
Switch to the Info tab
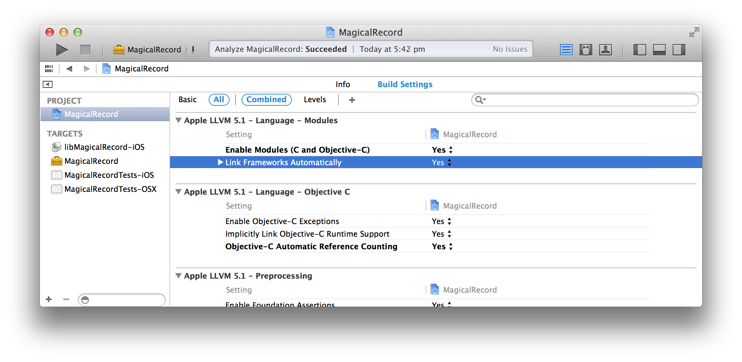(343, 84)
